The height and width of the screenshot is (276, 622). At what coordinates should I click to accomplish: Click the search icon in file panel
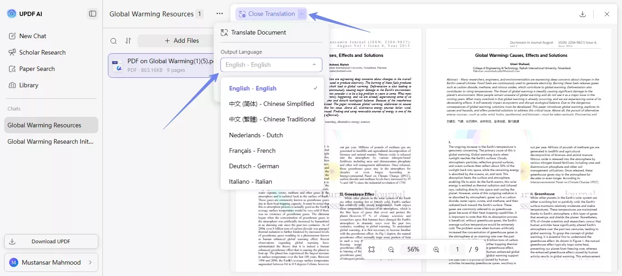[113, 40]
